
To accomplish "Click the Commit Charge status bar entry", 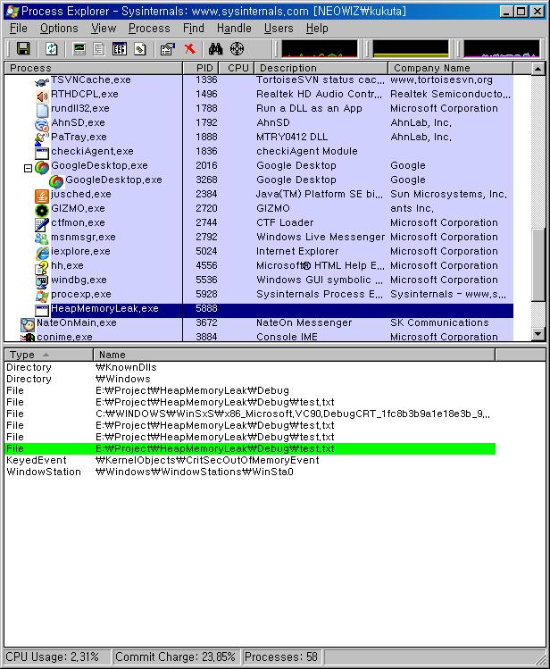I will point(176,656).
